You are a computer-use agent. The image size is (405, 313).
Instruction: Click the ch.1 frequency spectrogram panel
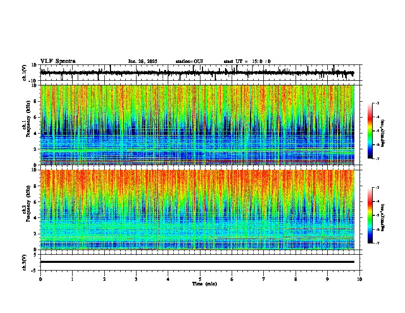[197, 125]
